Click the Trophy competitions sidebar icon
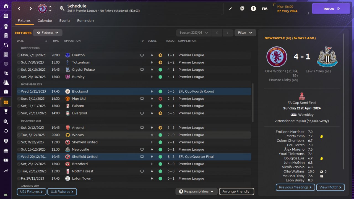Viewport: 354px width, 199px height. (x=6, y=111)
